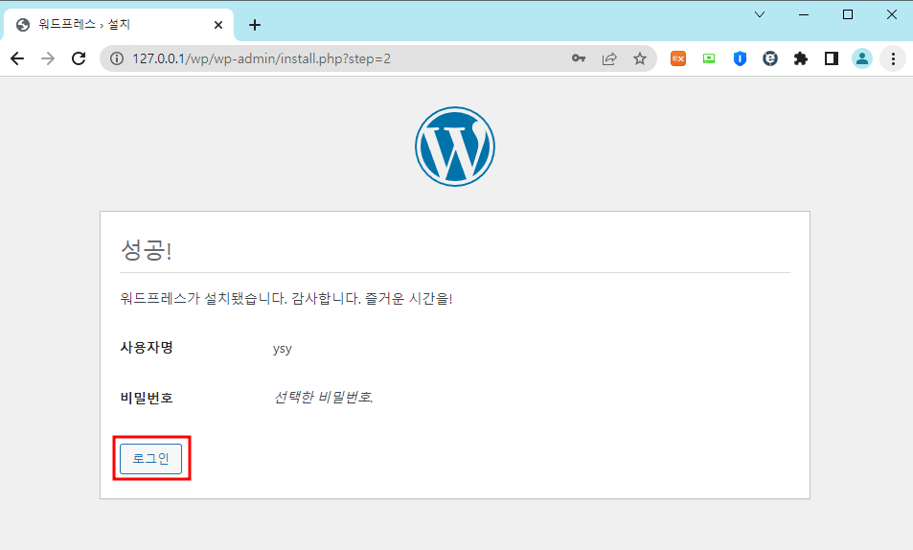View site information icon in address bar
Screen dimensions: 913x550
[117, 58]
